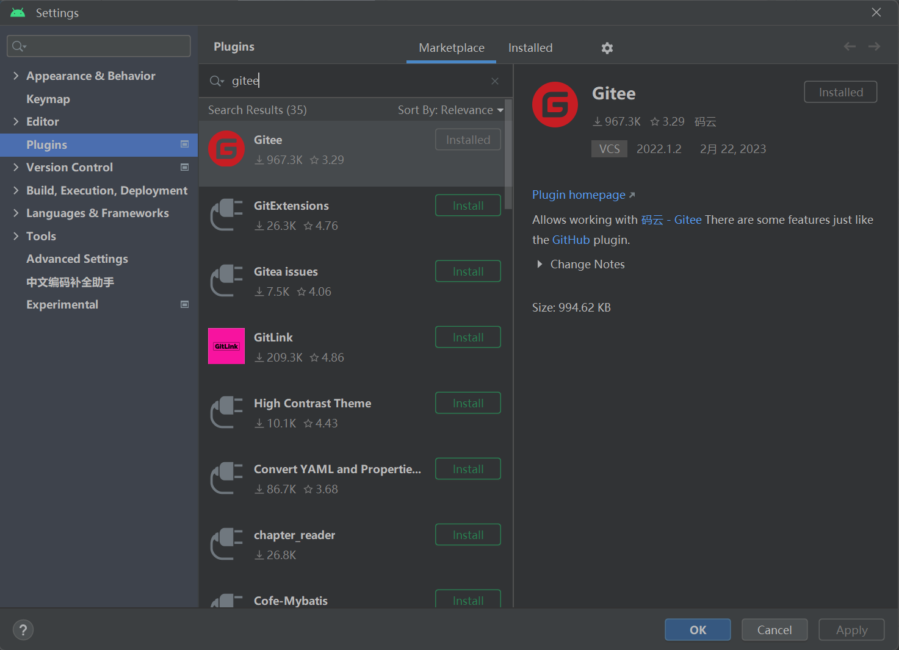899x650 pixels.
Task: Expand Languages & Frameworks section
Action: coord(16,213)
